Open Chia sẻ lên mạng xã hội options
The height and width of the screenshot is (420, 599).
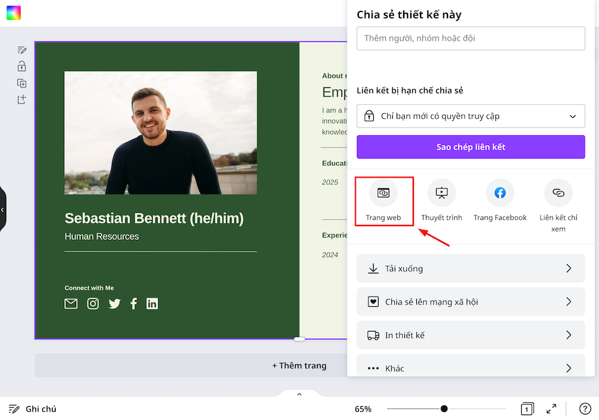(471, 302)
